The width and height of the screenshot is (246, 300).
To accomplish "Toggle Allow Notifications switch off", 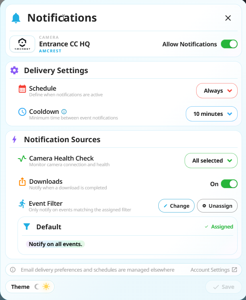I will click(229, 44).
